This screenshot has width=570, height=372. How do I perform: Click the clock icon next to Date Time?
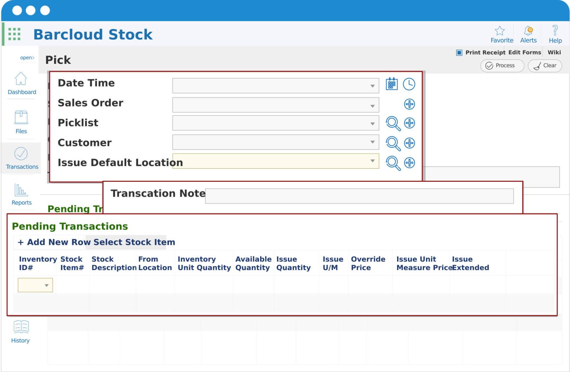click(x=409, y=84)
